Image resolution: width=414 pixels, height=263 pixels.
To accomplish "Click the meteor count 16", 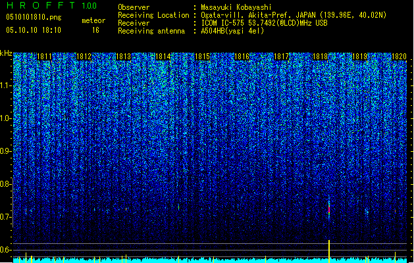I will [95, 30].
